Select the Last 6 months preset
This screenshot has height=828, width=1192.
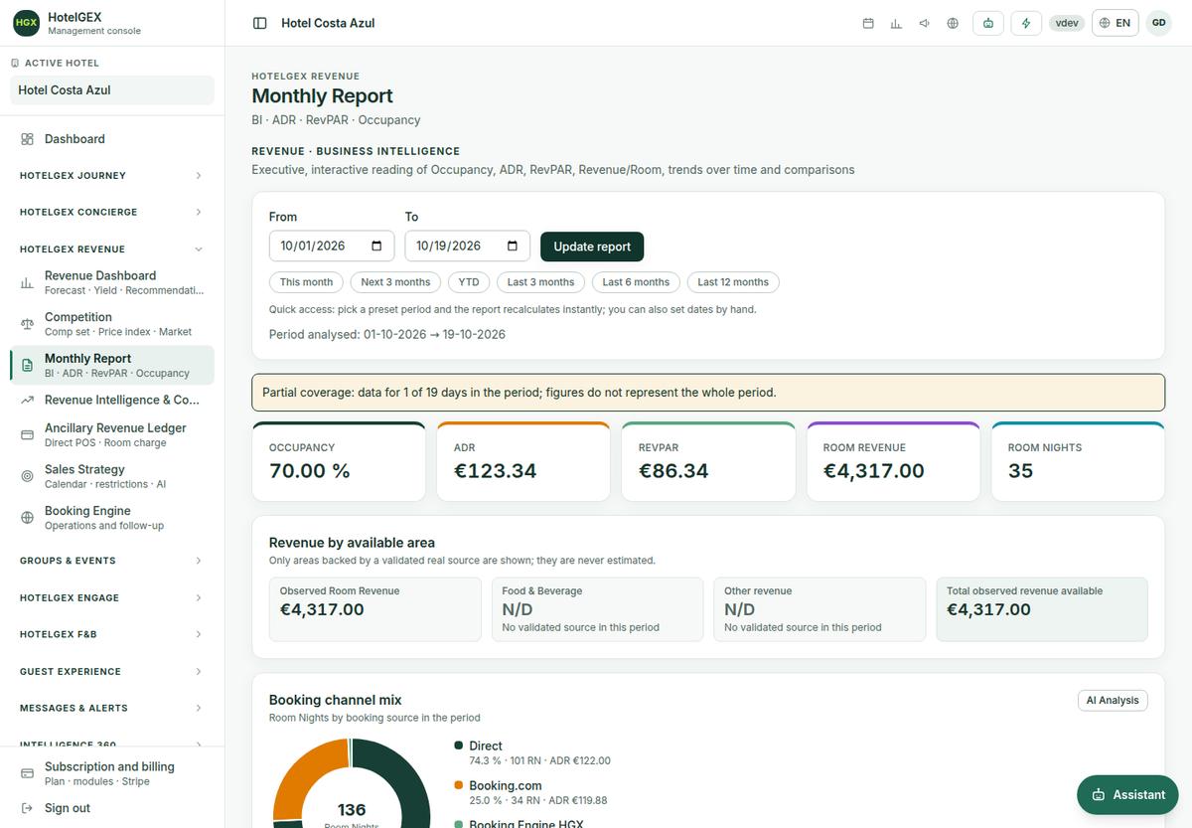pyautogui.click(x=636, y=282)
